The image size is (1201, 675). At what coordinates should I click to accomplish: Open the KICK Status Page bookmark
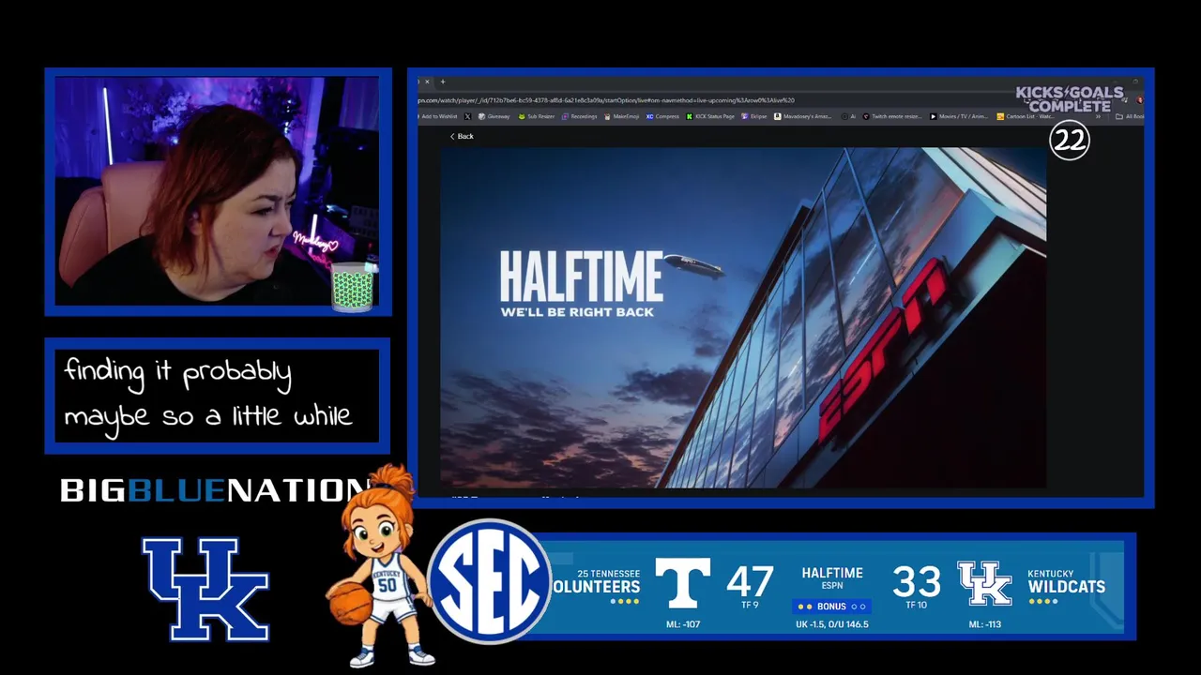710,116
